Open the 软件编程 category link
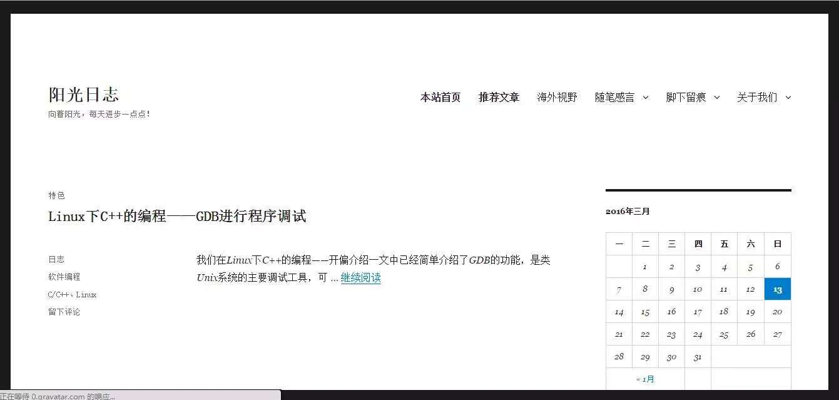Viewport: 839px width, 400px height. [64, 277]
